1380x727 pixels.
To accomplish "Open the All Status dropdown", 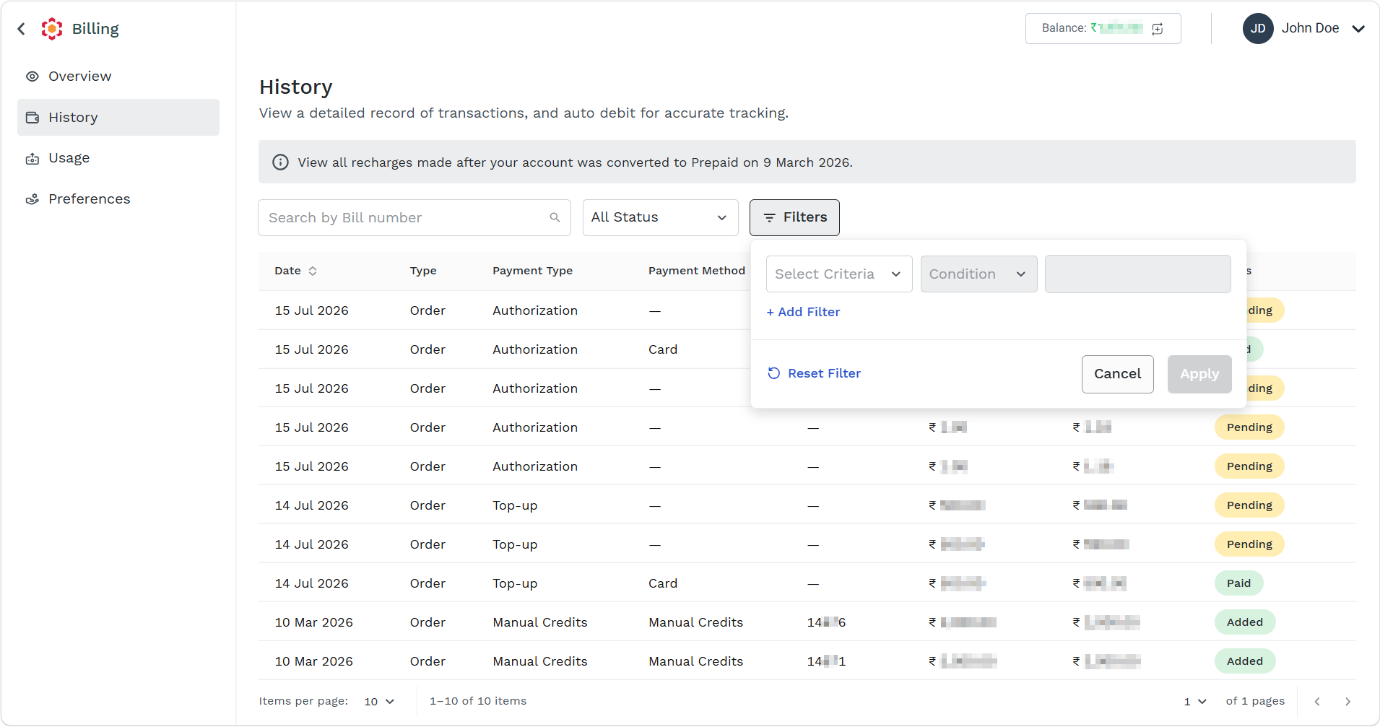I will point(661,217).
